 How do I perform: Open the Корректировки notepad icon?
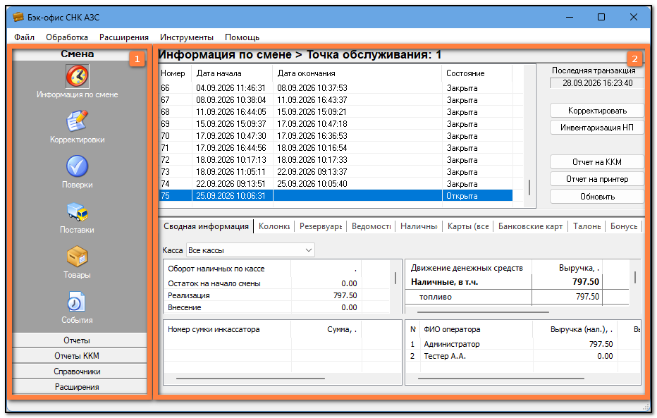click(77, 121)
